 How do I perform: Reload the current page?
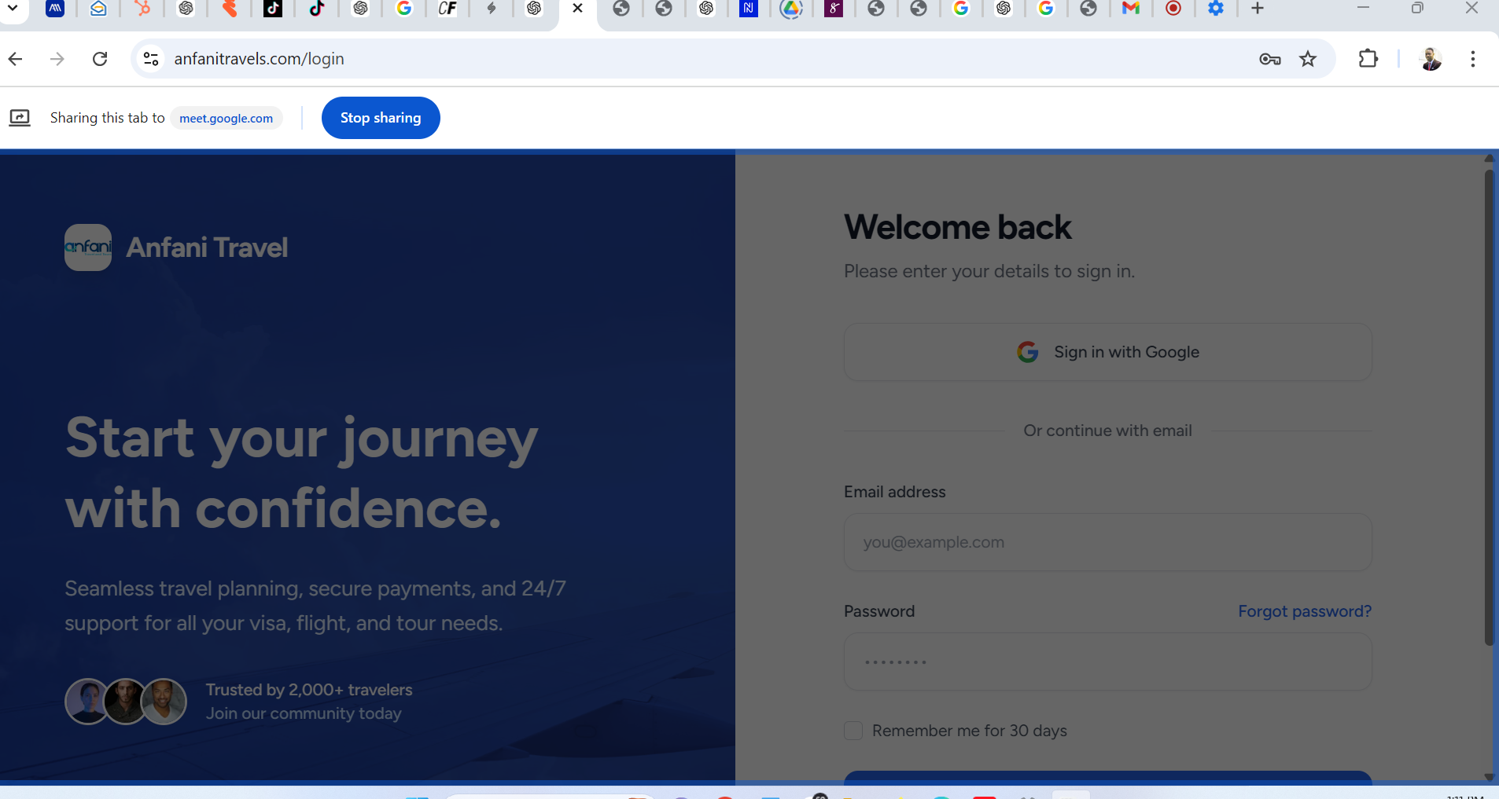point(100,59)
